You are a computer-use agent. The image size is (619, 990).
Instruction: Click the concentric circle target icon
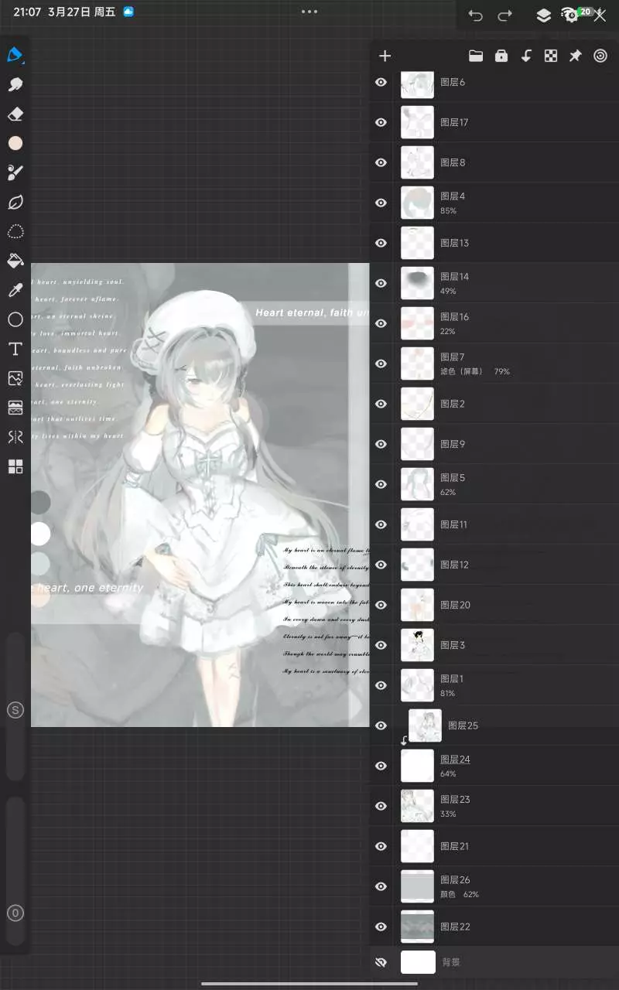pyautogui.click(x=600, y=56)
